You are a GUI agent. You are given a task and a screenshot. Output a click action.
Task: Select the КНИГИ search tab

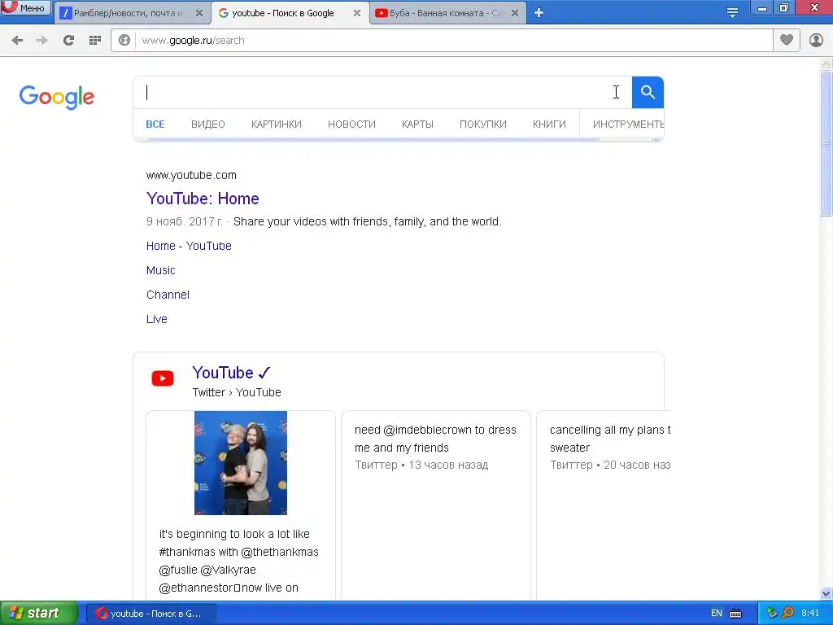click(549, 125)
